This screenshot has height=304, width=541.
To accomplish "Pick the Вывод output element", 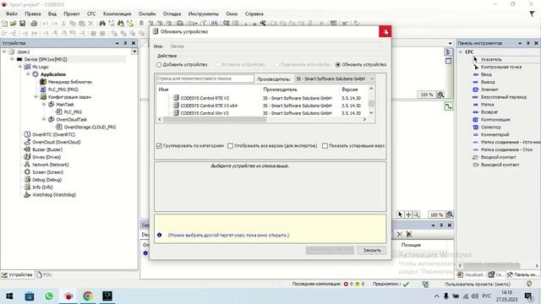I will pyautogui.click(x=488, y=82).
